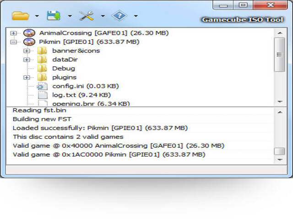Select the AnimalCrossing disc icon
293x219 pixels.
29,33
